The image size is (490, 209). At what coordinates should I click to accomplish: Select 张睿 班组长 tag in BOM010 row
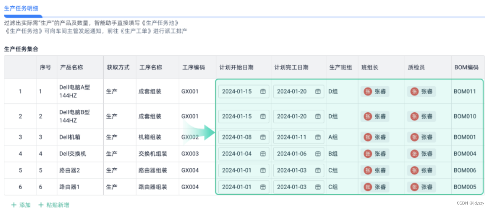coord(375,116)
